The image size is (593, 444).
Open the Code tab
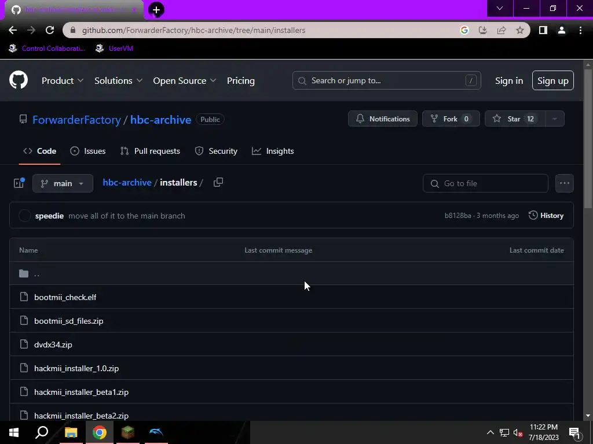click(40, 151)
